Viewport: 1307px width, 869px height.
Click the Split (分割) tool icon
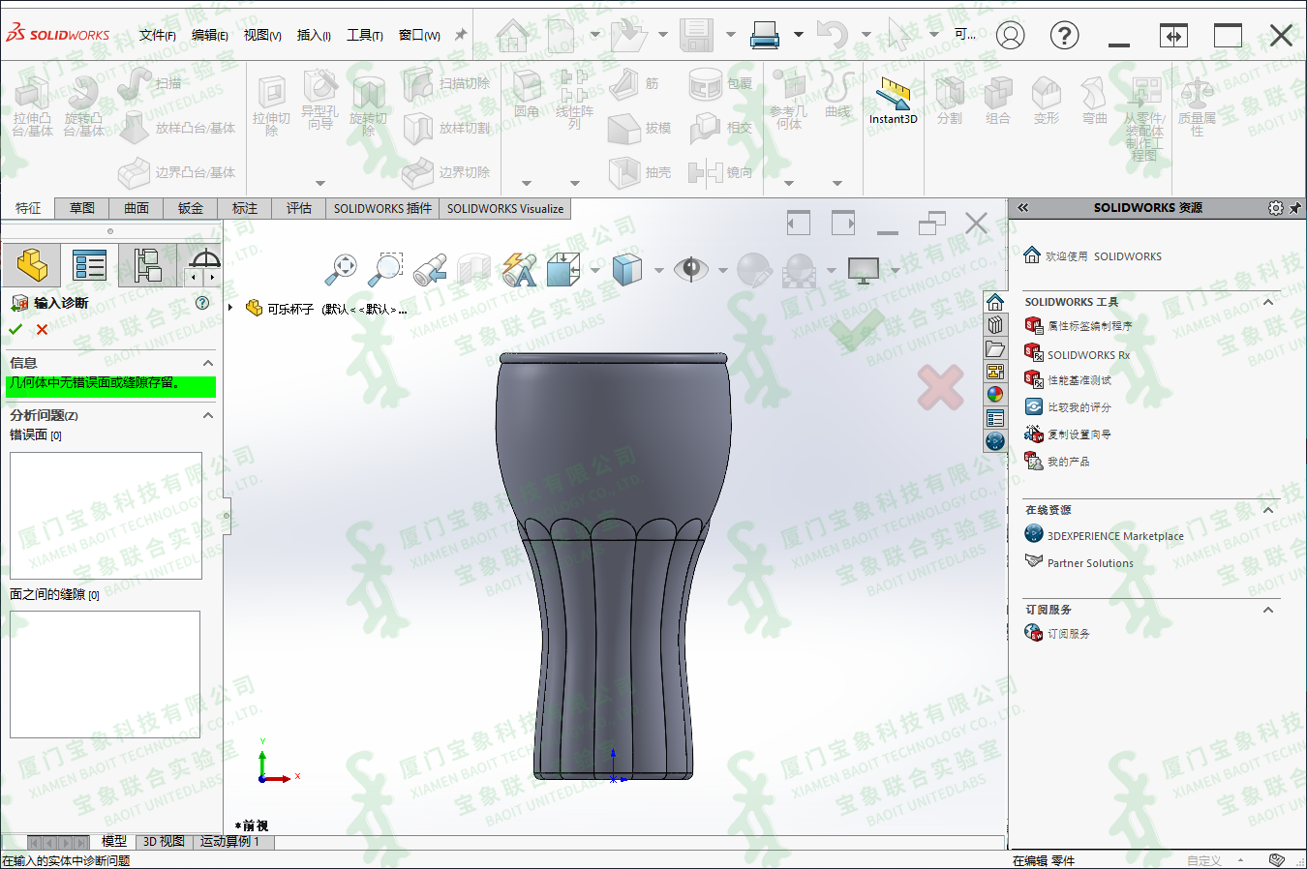[x=950, y=93]
